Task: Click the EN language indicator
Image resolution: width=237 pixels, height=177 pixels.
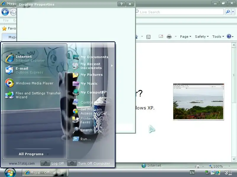Action: pos(192,173)
